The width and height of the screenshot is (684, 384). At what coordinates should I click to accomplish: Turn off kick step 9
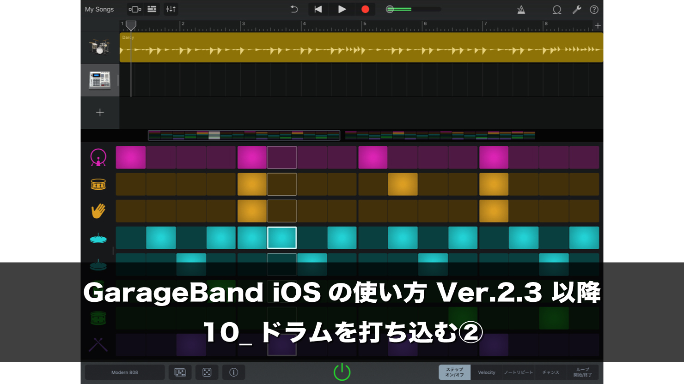[x=373, y=157]
